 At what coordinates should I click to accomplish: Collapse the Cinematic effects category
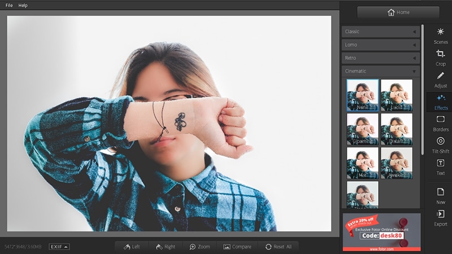380,71
